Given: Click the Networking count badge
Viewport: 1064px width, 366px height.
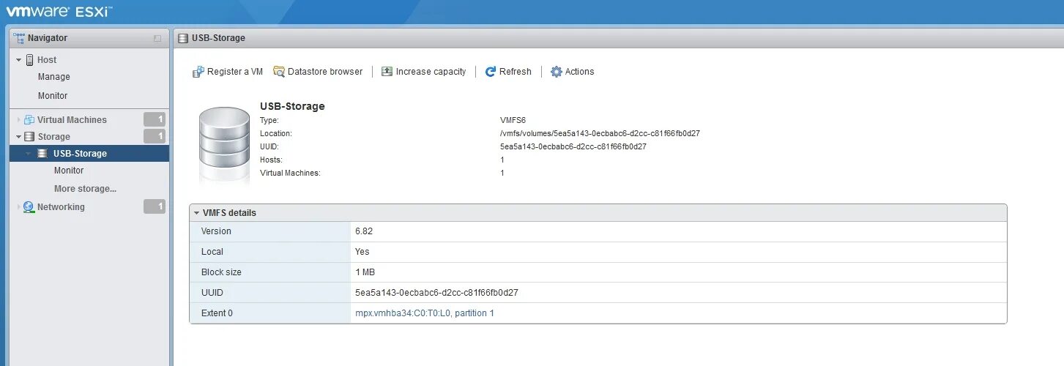Looking at the screenshot, I should [155, 207].
